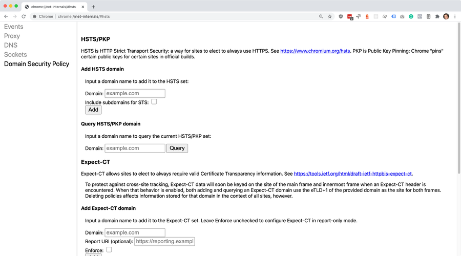Open the user profile avatar
This screenshot has width=461, height=256.
click(x=446, y=16)
